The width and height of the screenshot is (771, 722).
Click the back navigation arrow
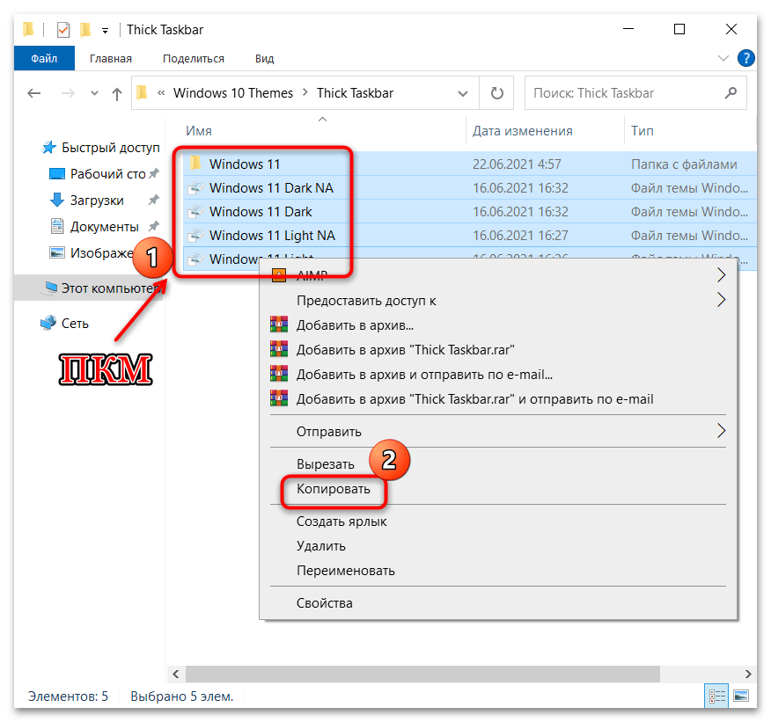pyautogui.click(x=33, y=92)
